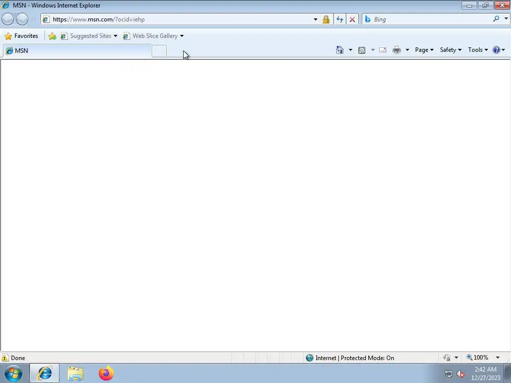Open a new blank tab button
The height and width of the screenshot is (383, 511).
(159, 51)
